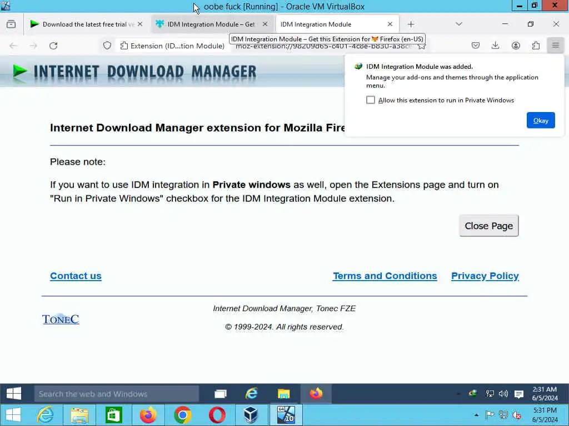Open VirtualBox Manager from host taskbar
The image size is (569, 426).
click(251, 415)
